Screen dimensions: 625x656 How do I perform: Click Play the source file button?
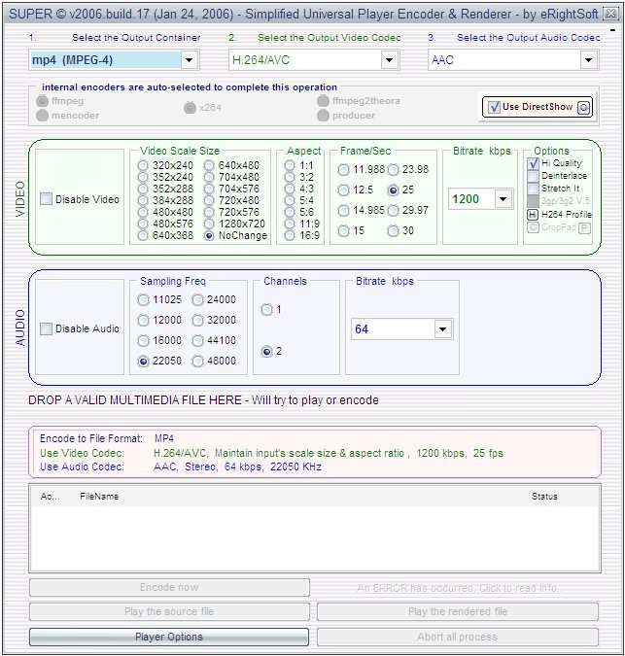click(169, 611)
